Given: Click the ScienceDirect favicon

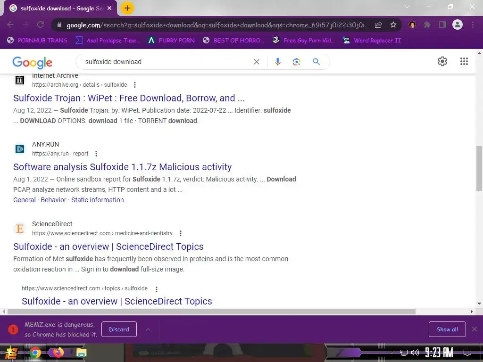Looking at the screenshot, I should coord(20,229).
